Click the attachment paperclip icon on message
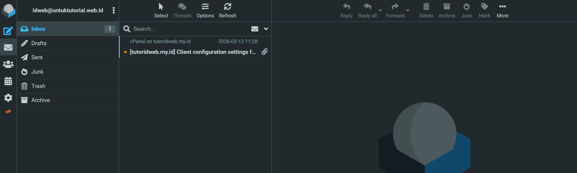The width and height of the screenshot is (577, 173). coord(265,52)
